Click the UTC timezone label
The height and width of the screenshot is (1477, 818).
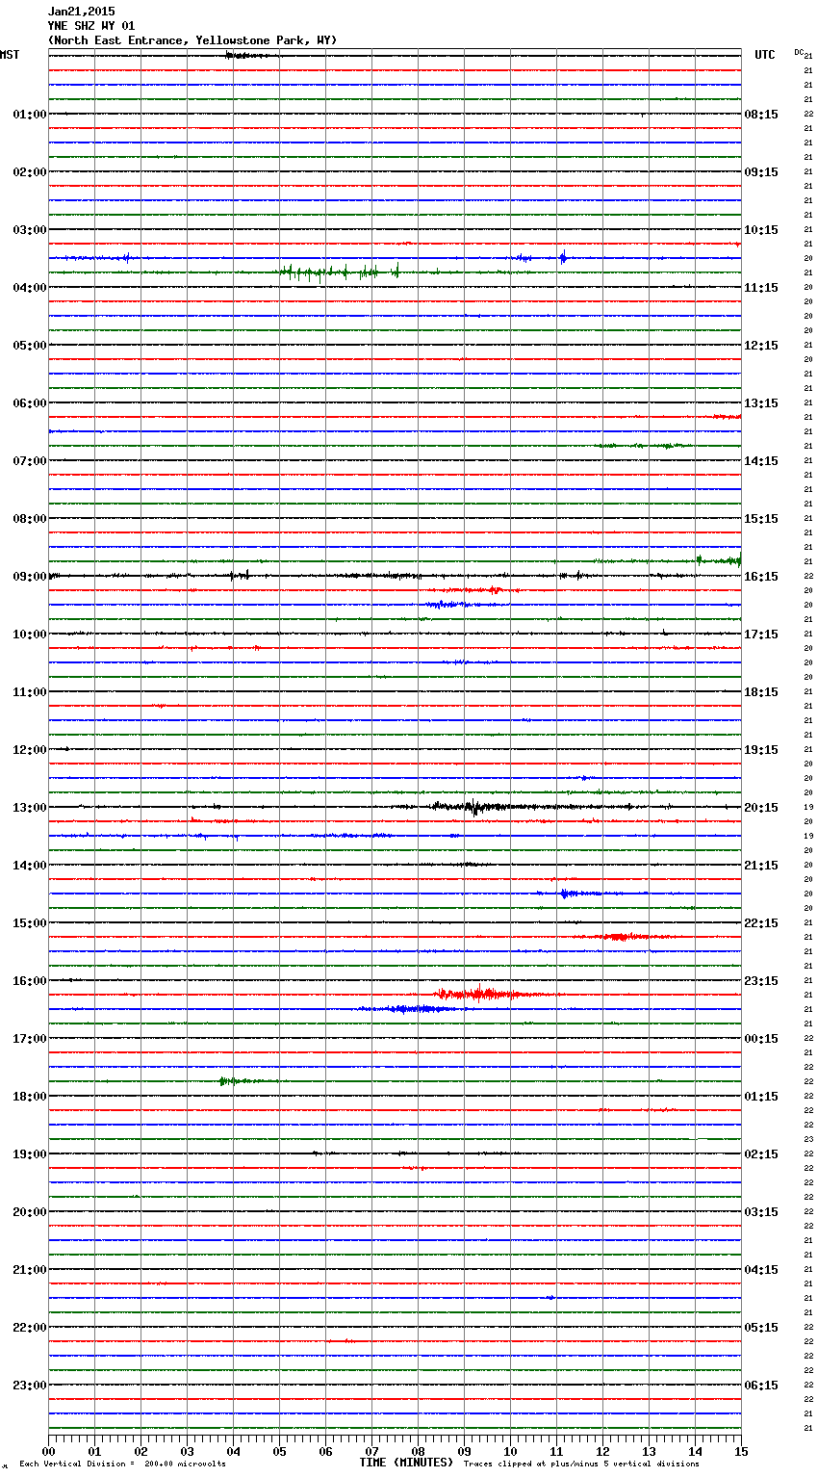tap(764, 55)
